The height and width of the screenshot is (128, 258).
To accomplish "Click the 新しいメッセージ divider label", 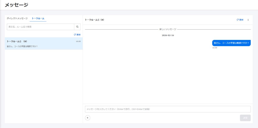I will click(168, 29).
